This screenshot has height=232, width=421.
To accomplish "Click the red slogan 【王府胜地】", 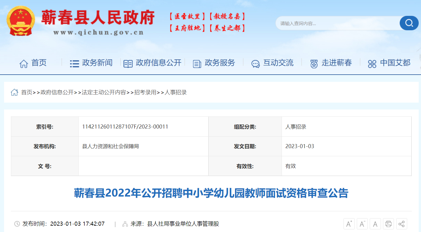I will [187, 28].
